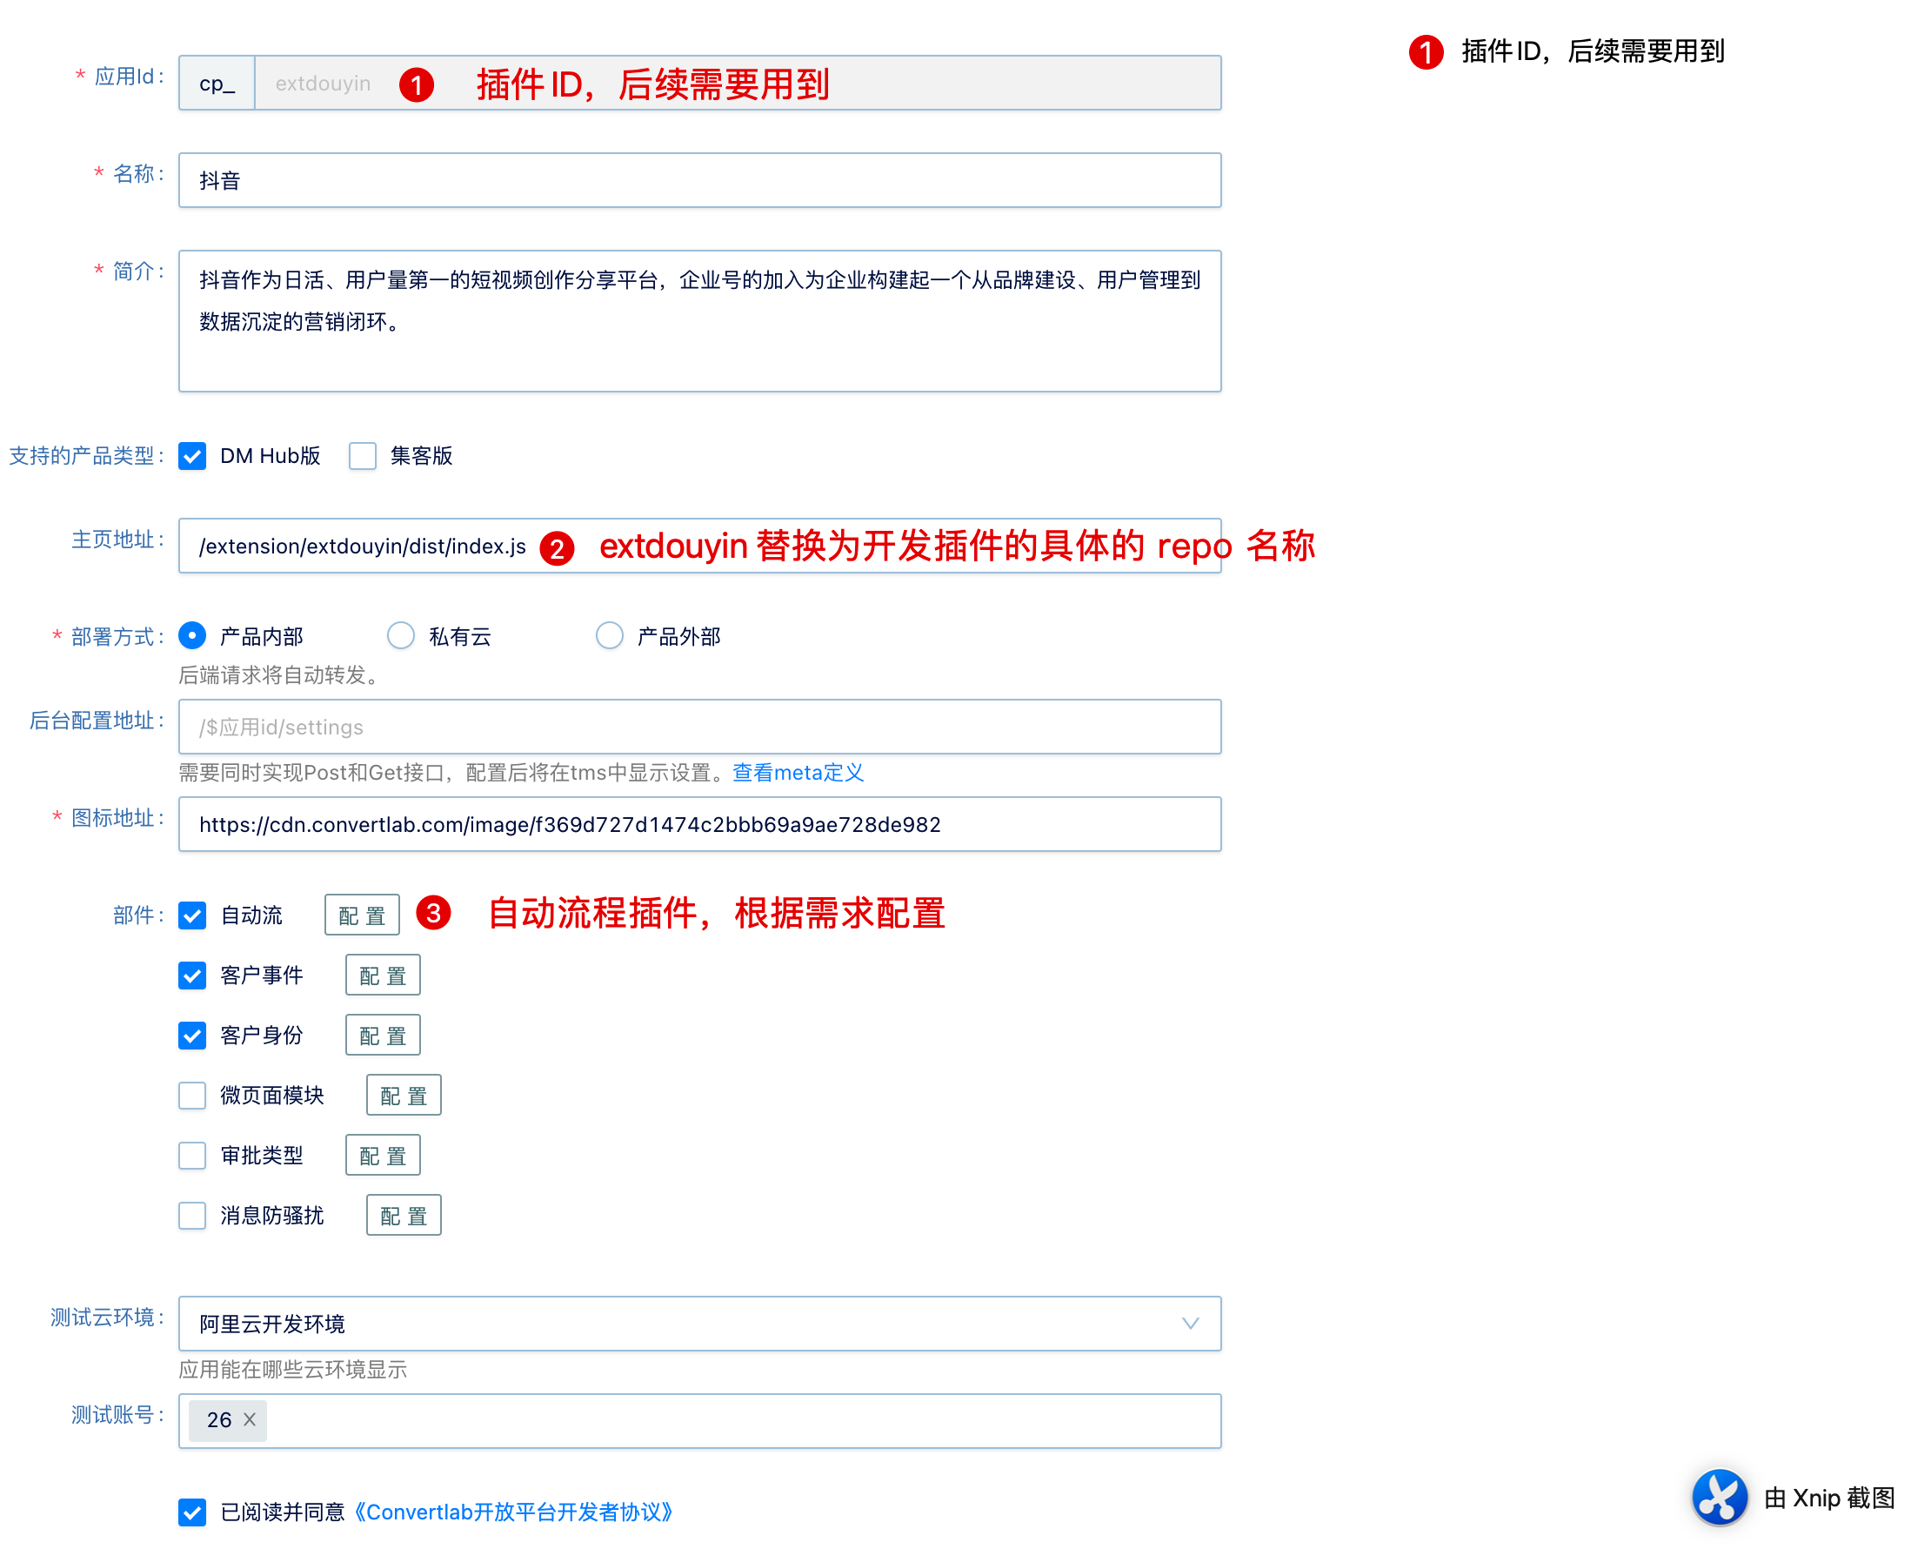
Task: Uncheck the 客户身份 checkbox
Action: [x=192, y=1035]
